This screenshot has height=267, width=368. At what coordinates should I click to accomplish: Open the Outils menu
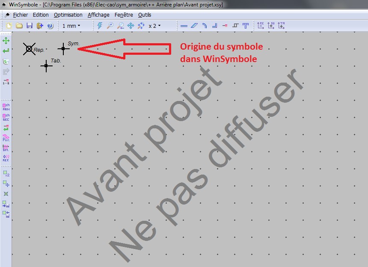point(145,15)
